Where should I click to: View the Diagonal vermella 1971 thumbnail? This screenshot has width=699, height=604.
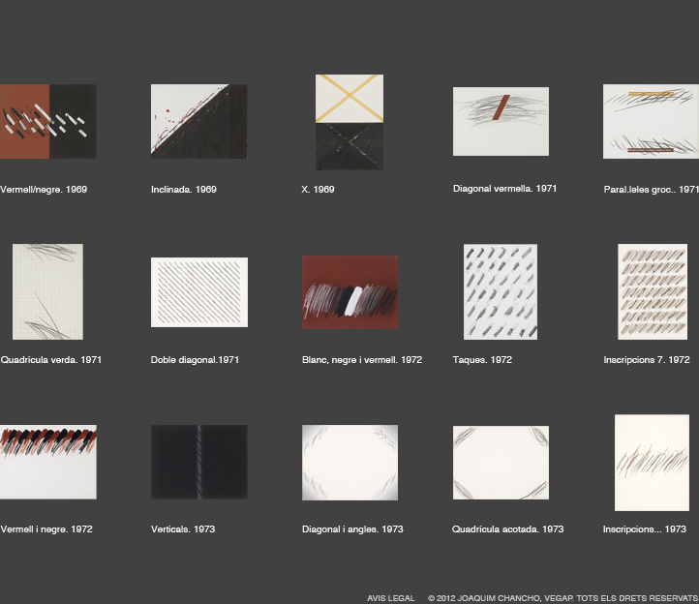pos(501,121)
